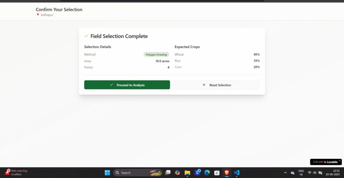Screen dimensions: 344x178
Task: Click the Expected Crops heading
Action: tap(187, 47)
